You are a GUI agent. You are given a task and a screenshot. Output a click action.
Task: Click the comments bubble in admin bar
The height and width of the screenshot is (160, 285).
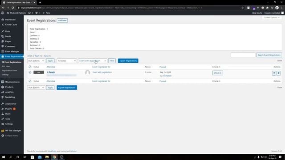tap(37, 13)
